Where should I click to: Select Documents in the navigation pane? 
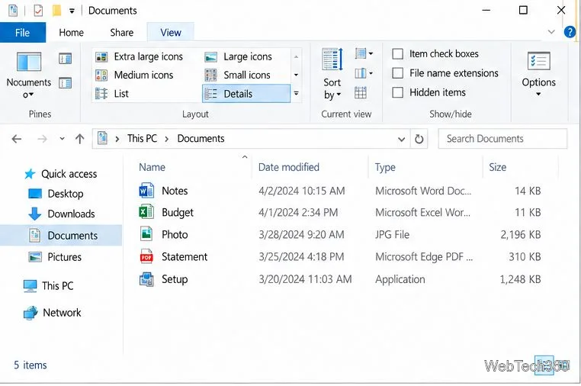[61, 236]
